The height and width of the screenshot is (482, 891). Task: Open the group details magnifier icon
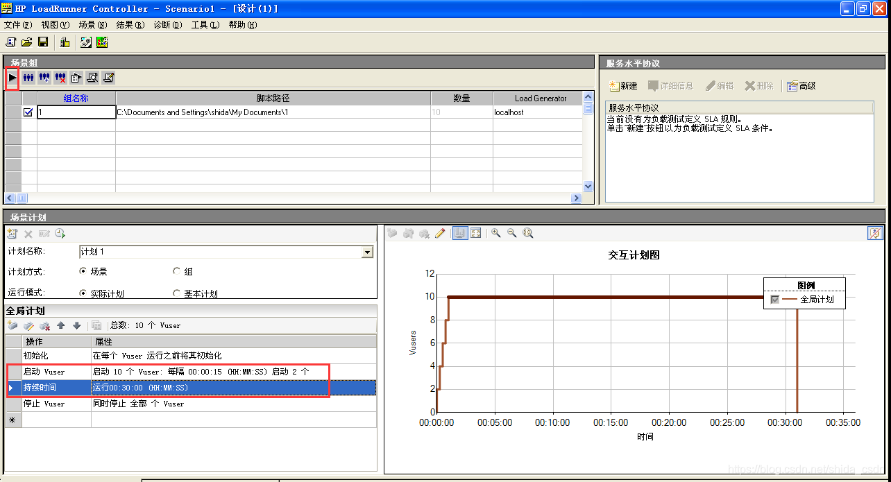pos(92,78)
